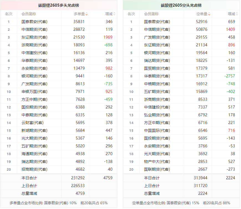Click 空单量 column header text
This screenshot has height=209, width=241.
(x=202, y=14)
